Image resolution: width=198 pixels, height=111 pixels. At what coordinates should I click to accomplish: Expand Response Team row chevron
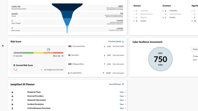tap(125, 92)
